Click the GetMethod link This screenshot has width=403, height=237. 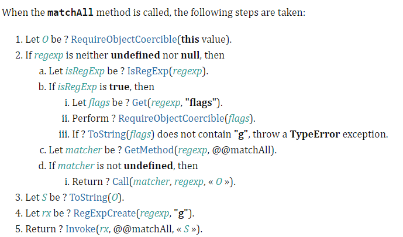pos(149,150)
